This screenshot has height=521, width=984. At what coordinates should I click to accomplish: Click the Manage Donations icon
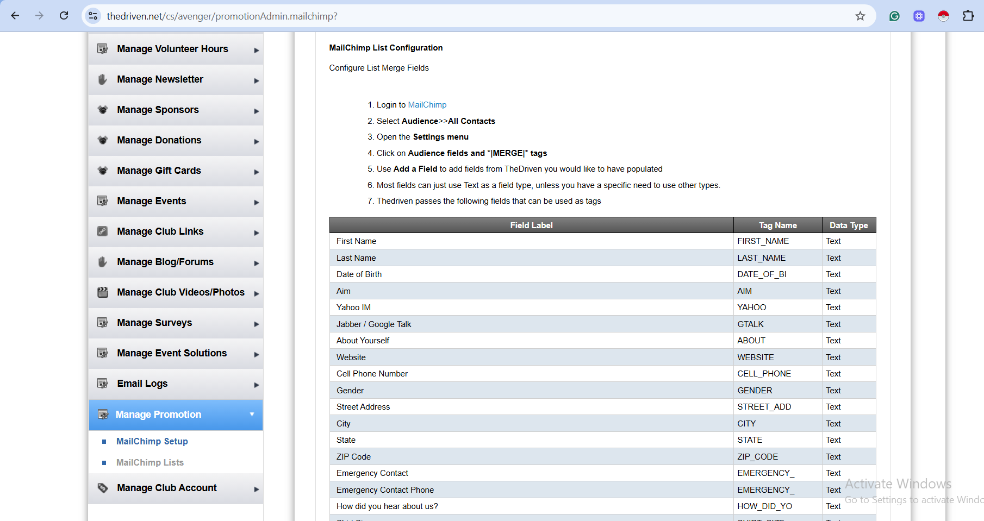click(x=103, y=140)
